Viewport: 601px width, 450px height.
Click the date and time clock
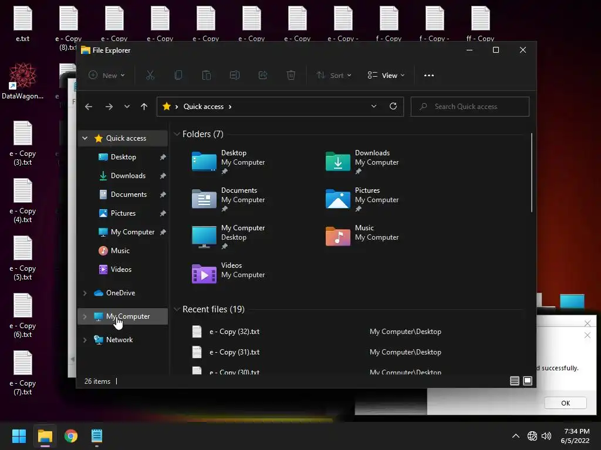click(x=575, y=436)
